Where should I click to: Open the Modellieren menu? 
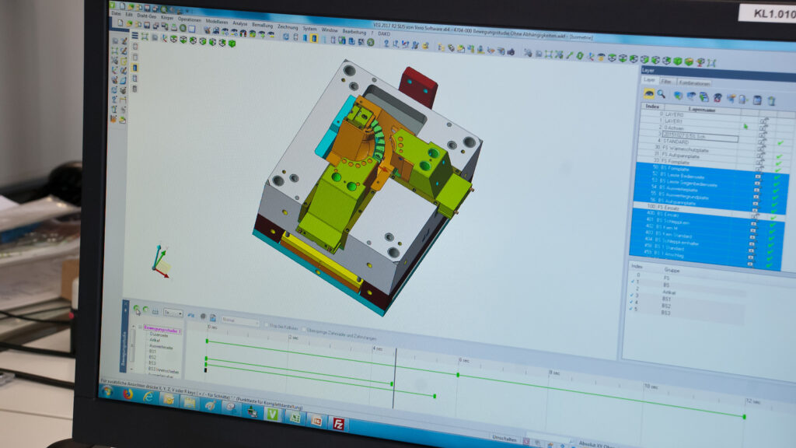pos(217,21)
